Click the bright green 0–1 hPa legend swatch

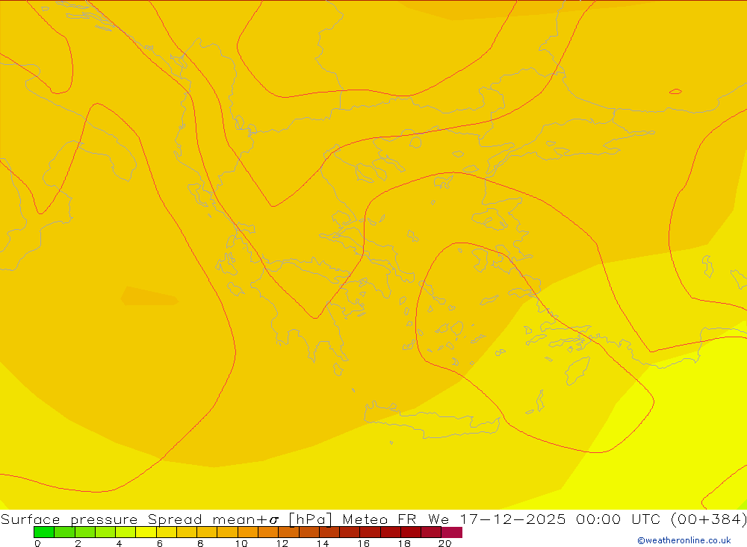(x=44, y=532)
